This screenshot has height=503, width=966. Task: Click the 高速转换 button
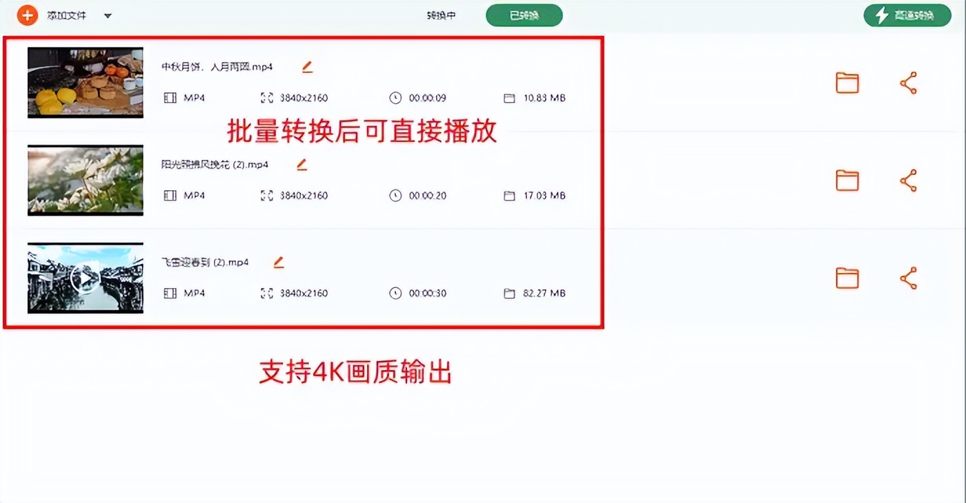907,14
